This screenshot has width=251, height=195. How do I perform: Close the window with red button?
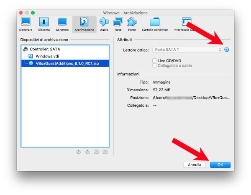click(x=21, y=13)
